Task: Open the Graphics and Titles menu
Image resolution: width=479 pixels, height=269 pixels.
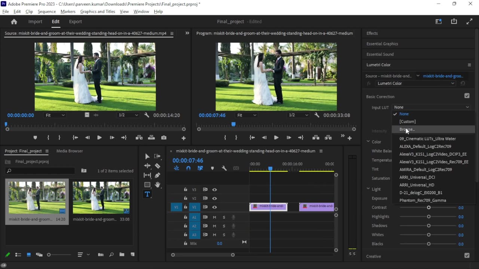Action: pos(98,12)
